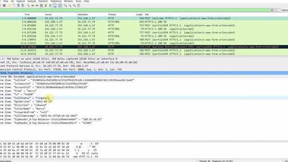This screenshot has width=288, height=162.
Task: Sort packets by the Destination column
Action: (83, 14)
